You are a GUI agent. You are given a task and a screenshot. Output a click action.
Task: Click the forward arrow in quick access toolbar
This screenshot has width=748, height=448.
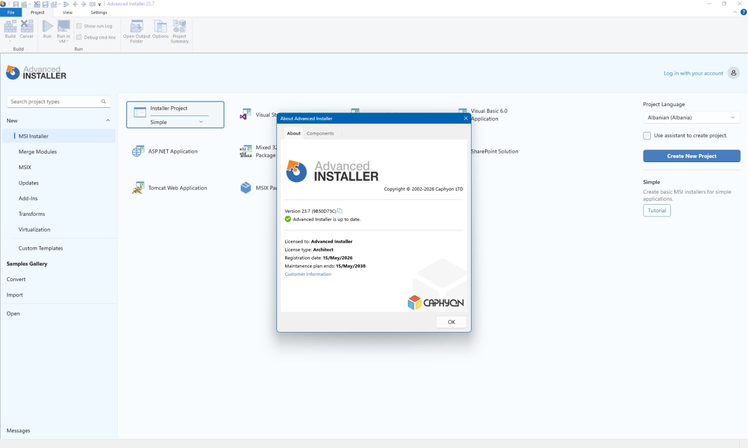[x=84, y=4]
